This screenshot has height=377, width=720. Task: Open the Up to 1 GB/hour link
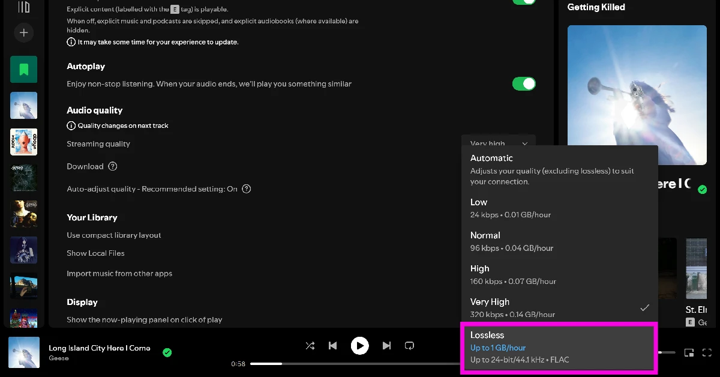(498, 348)
